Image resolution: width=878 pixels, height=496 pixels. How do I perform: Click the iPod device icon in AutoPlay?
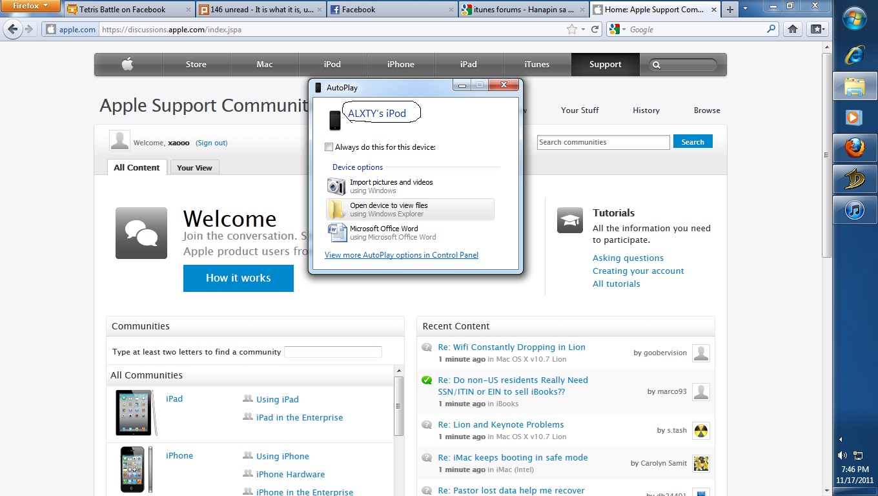[x=334, y=120]
